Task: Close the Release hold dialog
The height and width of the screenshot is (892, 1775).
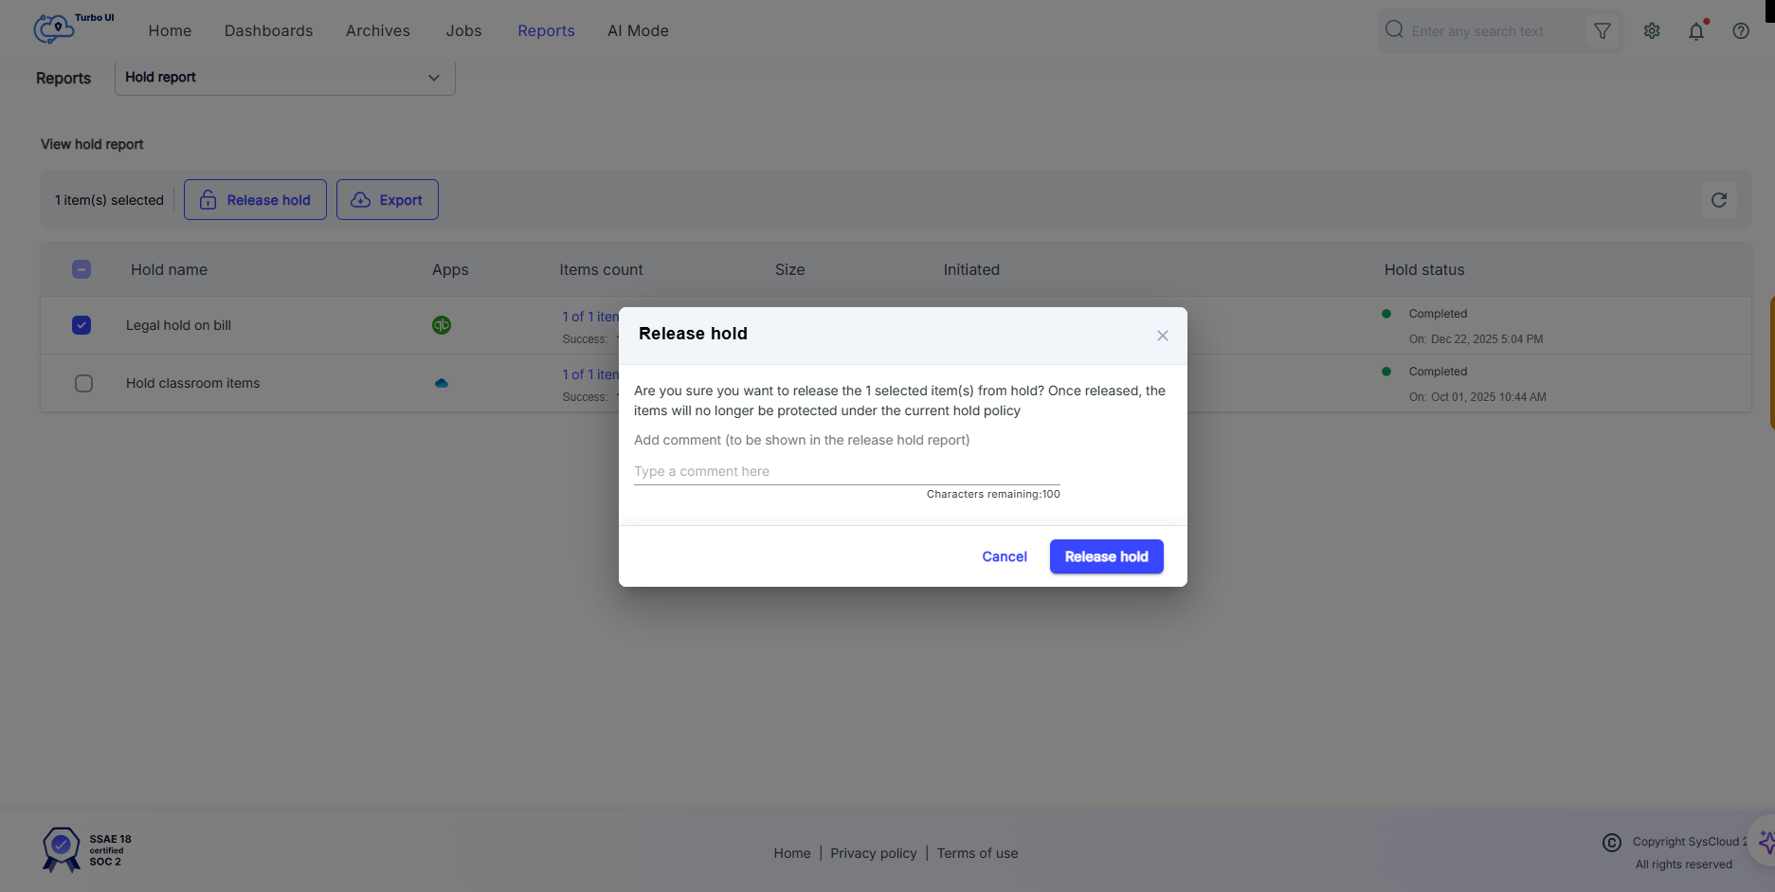Action: [x=1163, y=336]
